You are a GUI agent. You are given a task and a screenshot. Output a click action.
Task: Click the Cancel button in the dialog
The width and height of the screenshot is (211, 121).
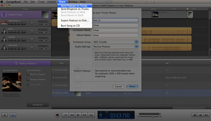tap(118, 86)
